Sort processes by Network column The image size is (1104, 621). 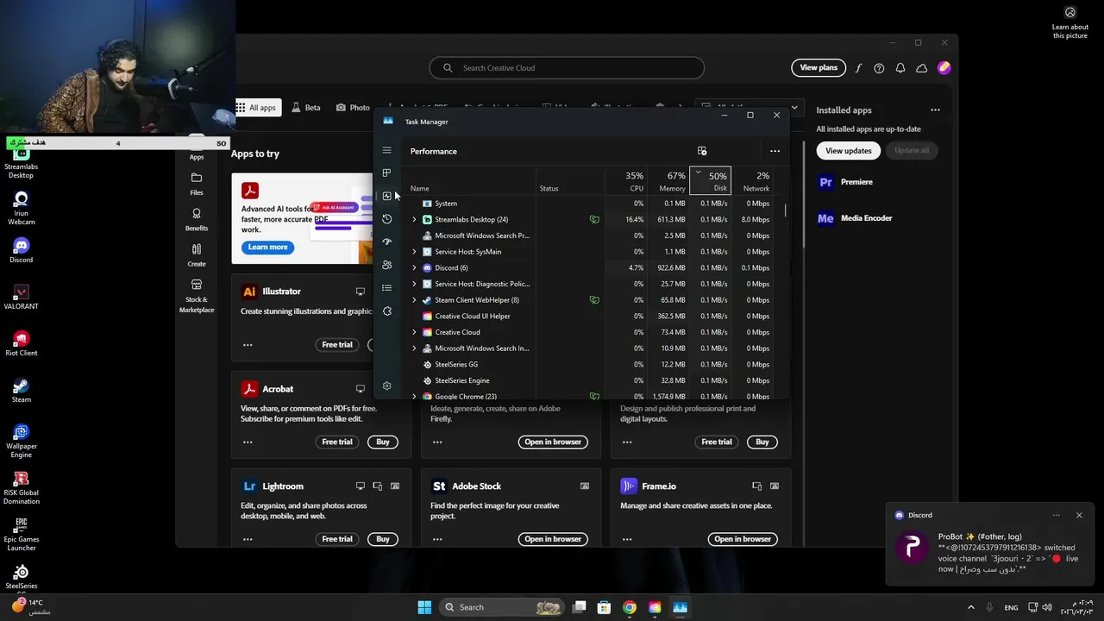coord(752,181)
